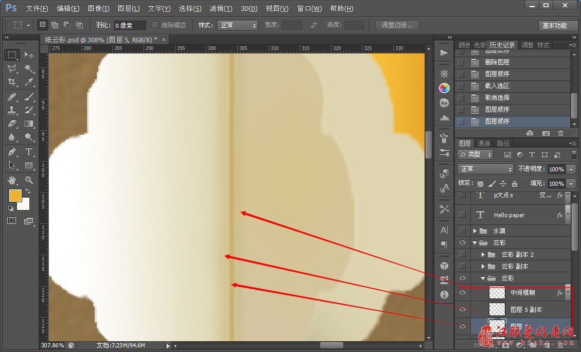Screen dimensions: 581x352
Task: Open the 图层(L) menu
Action: pos(129,8)
